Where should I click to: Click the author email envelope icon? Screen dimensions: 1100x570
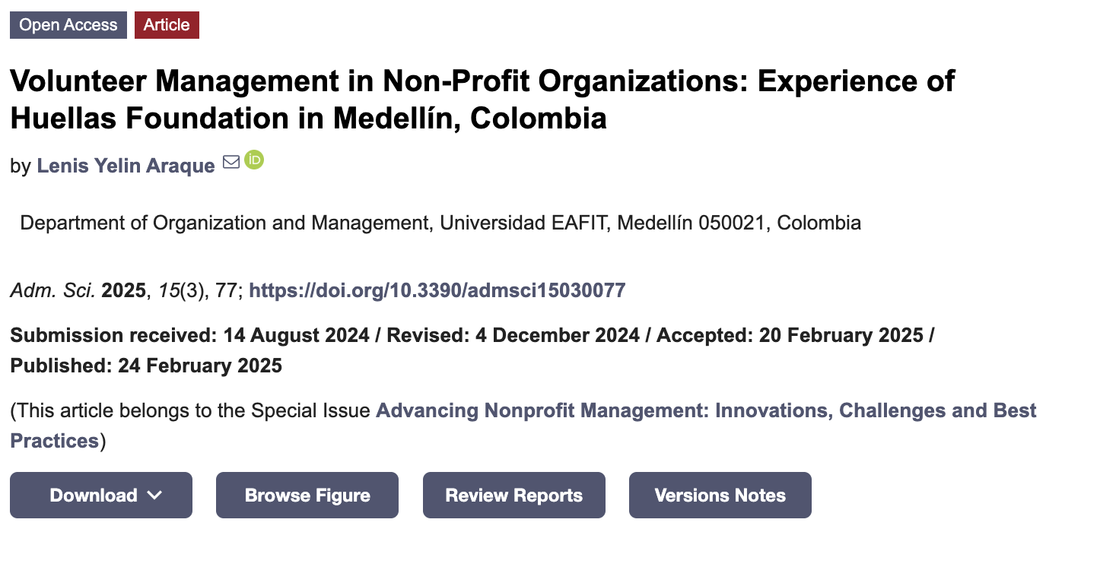coord(231,163)
